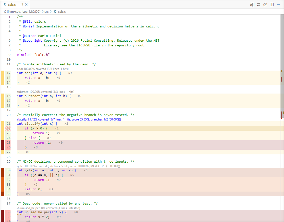Click the 'gate' function name on line 30
This screenshot has width=284, height=222.
click(28, 170)
